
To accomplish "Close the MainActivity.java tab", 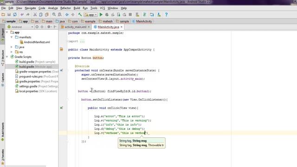I will [122, 27].
